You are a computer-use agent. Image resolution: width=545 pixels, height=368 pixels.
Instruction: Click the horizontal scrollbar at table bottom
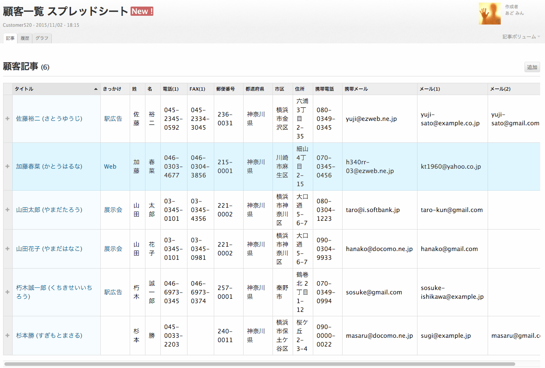258,364
